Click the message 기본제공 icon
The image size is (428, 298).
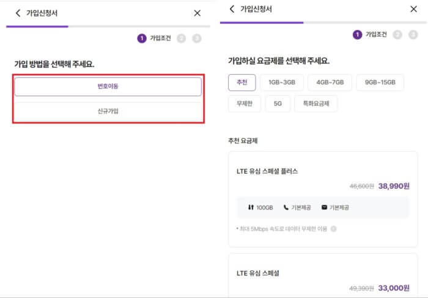[324, 207]
